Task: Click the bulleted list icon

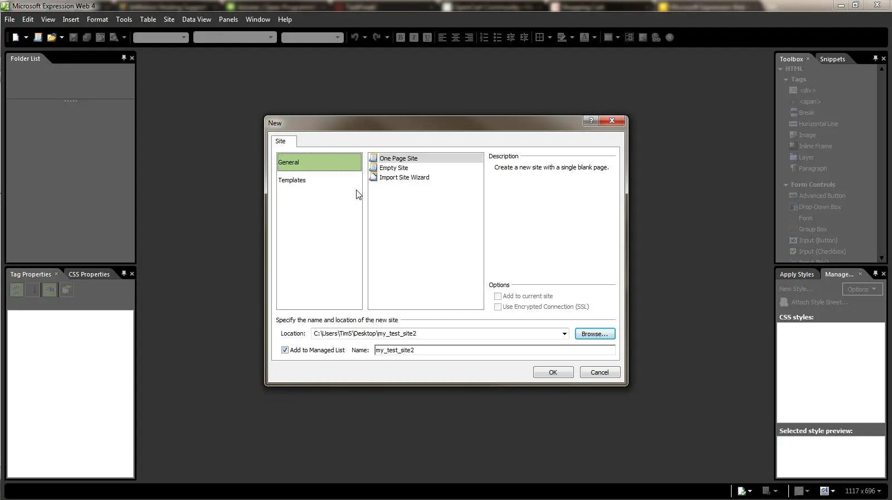Action: pos(497,37)
